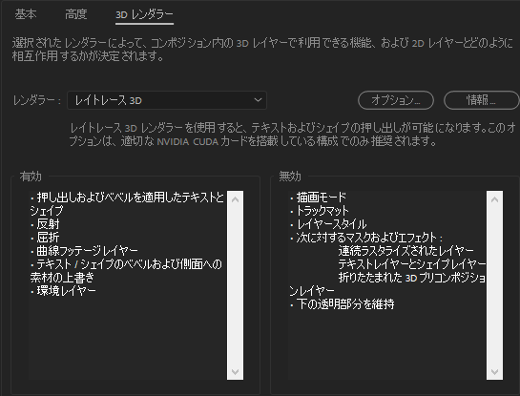Click the 無効 group label
This screenshot has width=520, height=396.
[290, 177]
